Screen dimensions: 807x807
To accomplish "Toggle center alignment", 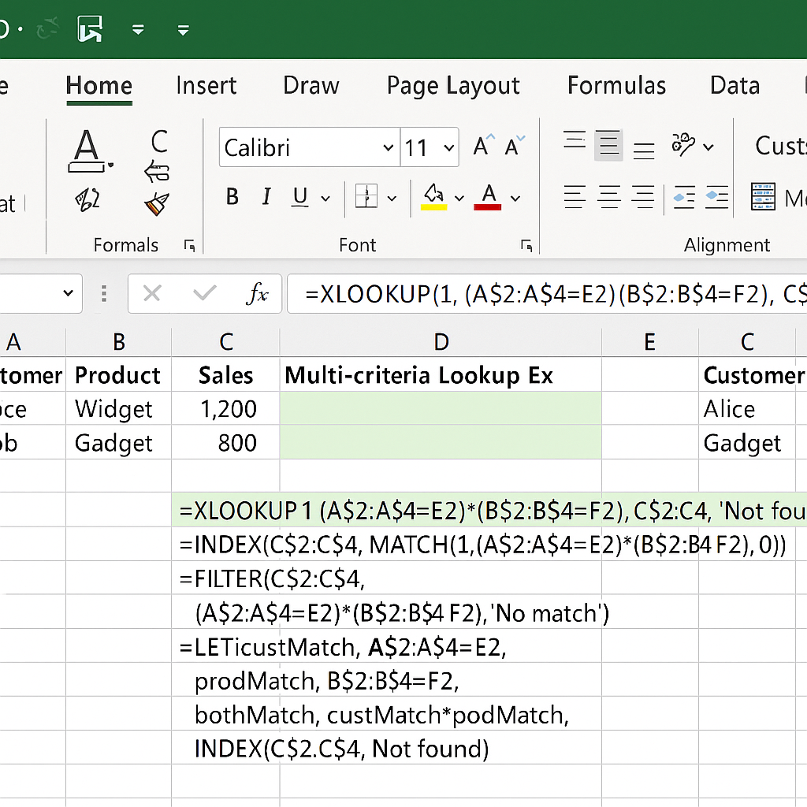I will tap(608, 197).
